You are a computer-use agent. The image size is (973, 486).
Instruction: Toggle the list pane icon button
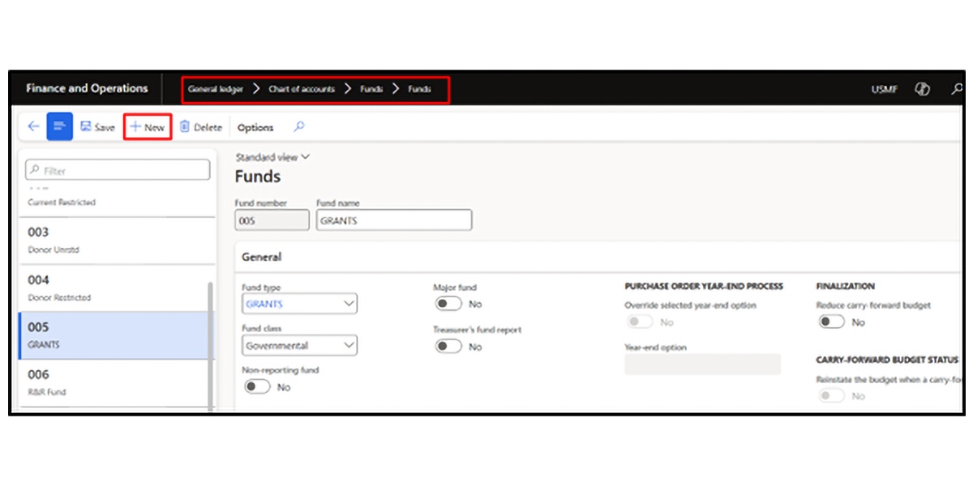click(x=60, y=127)
